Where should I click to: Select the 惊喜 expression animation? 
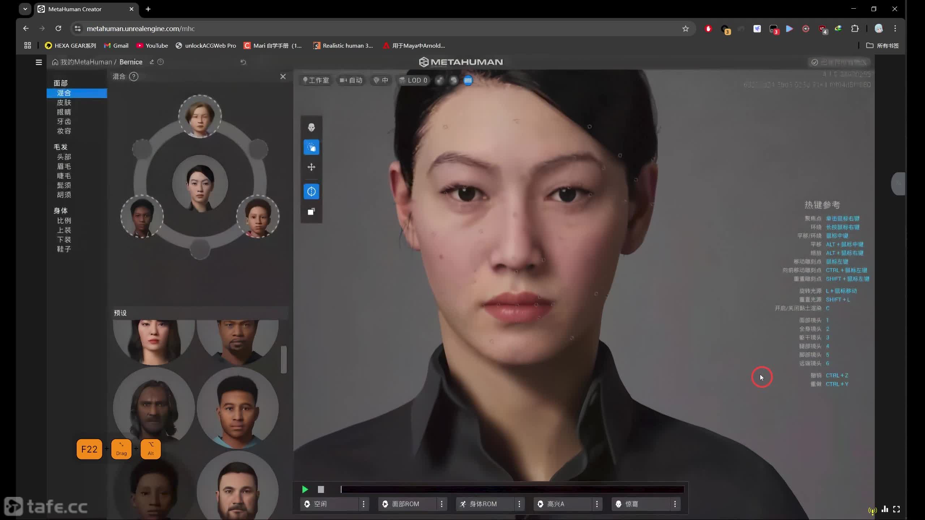[640, 504]
